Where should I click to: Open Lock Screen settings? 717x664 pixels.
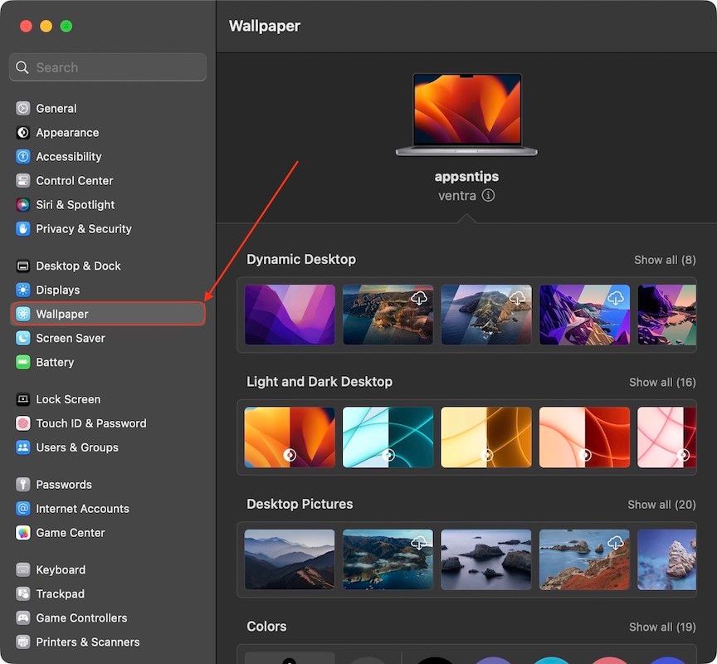tap(68, 399)
